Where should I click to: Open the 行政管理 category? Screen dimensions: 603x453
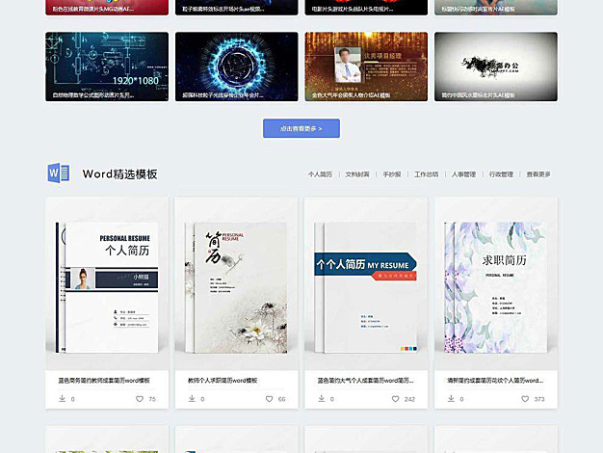pyautogui.click(x=501, y=174)
